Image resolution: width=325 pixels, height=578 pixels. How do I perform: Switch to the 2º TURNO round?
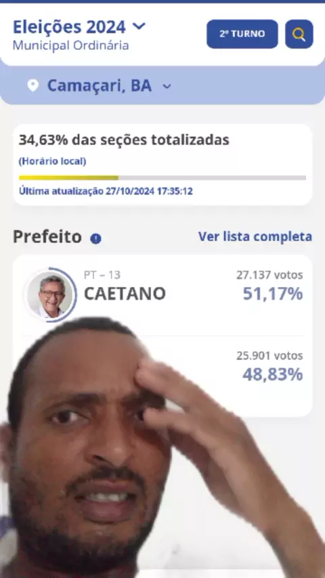(242, 34)
